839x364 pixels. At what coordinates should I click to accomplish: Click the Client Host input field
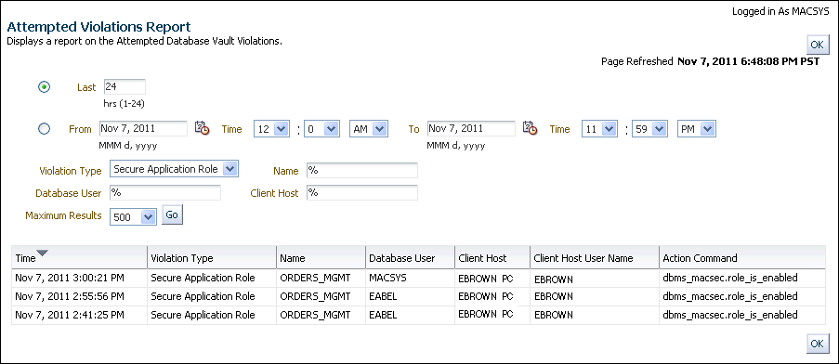(362, 193)
